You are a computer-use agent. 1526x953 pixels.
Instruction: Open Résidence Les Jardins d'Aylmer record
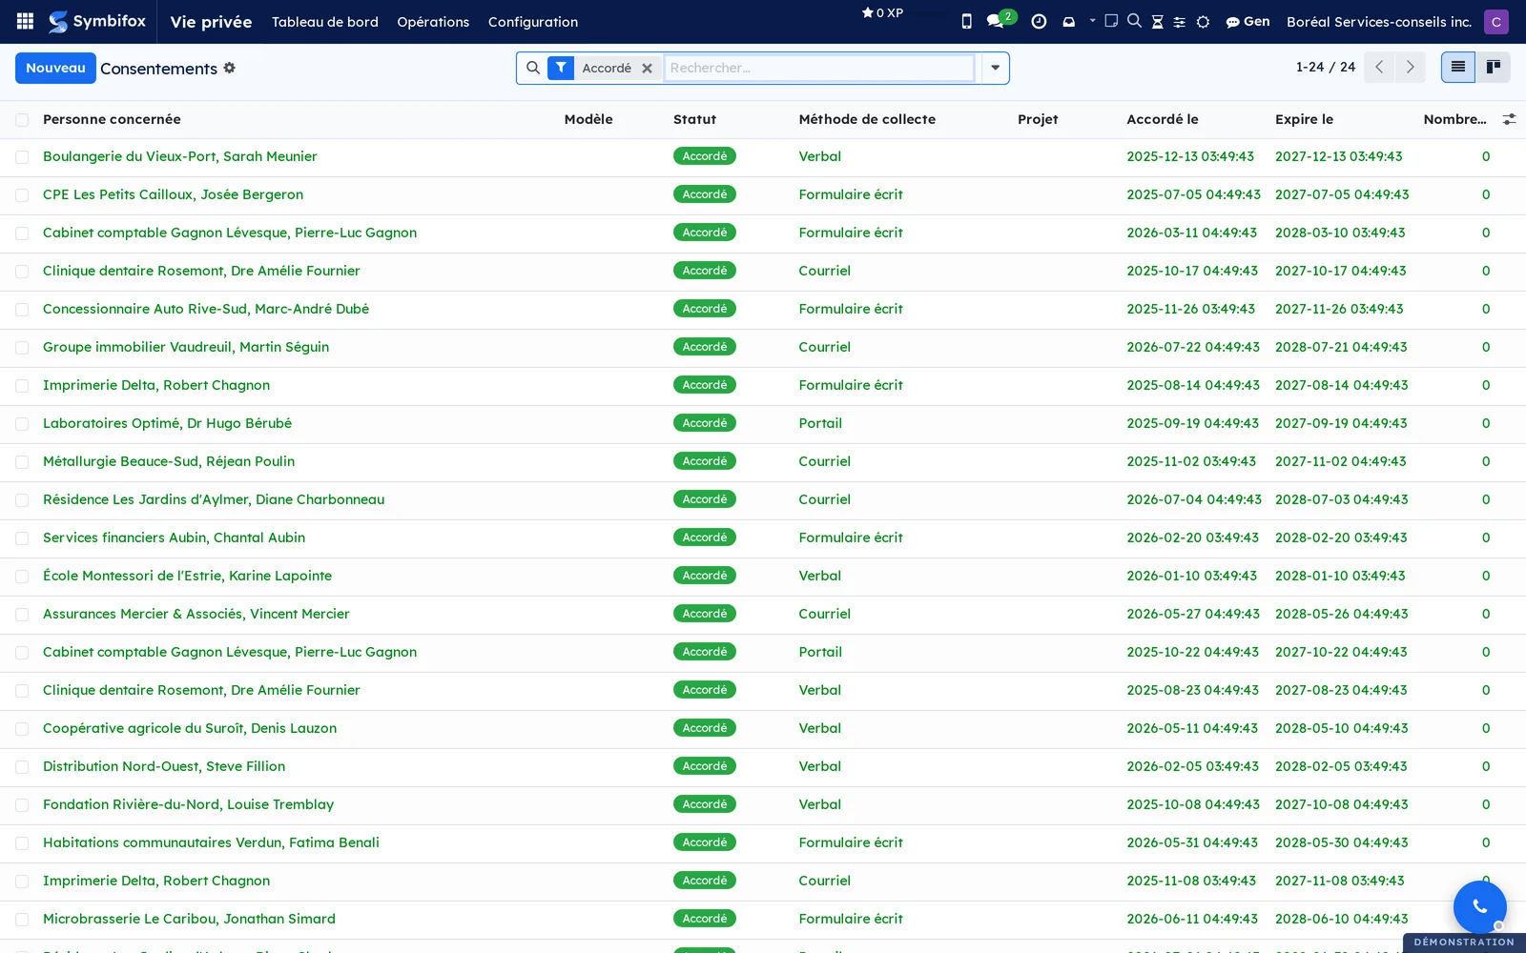click(x=214, y=499)
